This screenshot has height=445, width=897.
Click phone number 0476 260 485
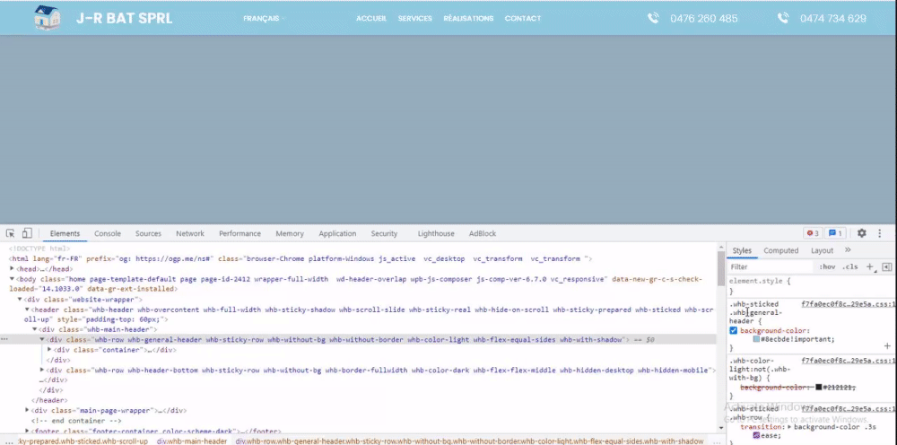pyautogui.click(x=703, y=18)
